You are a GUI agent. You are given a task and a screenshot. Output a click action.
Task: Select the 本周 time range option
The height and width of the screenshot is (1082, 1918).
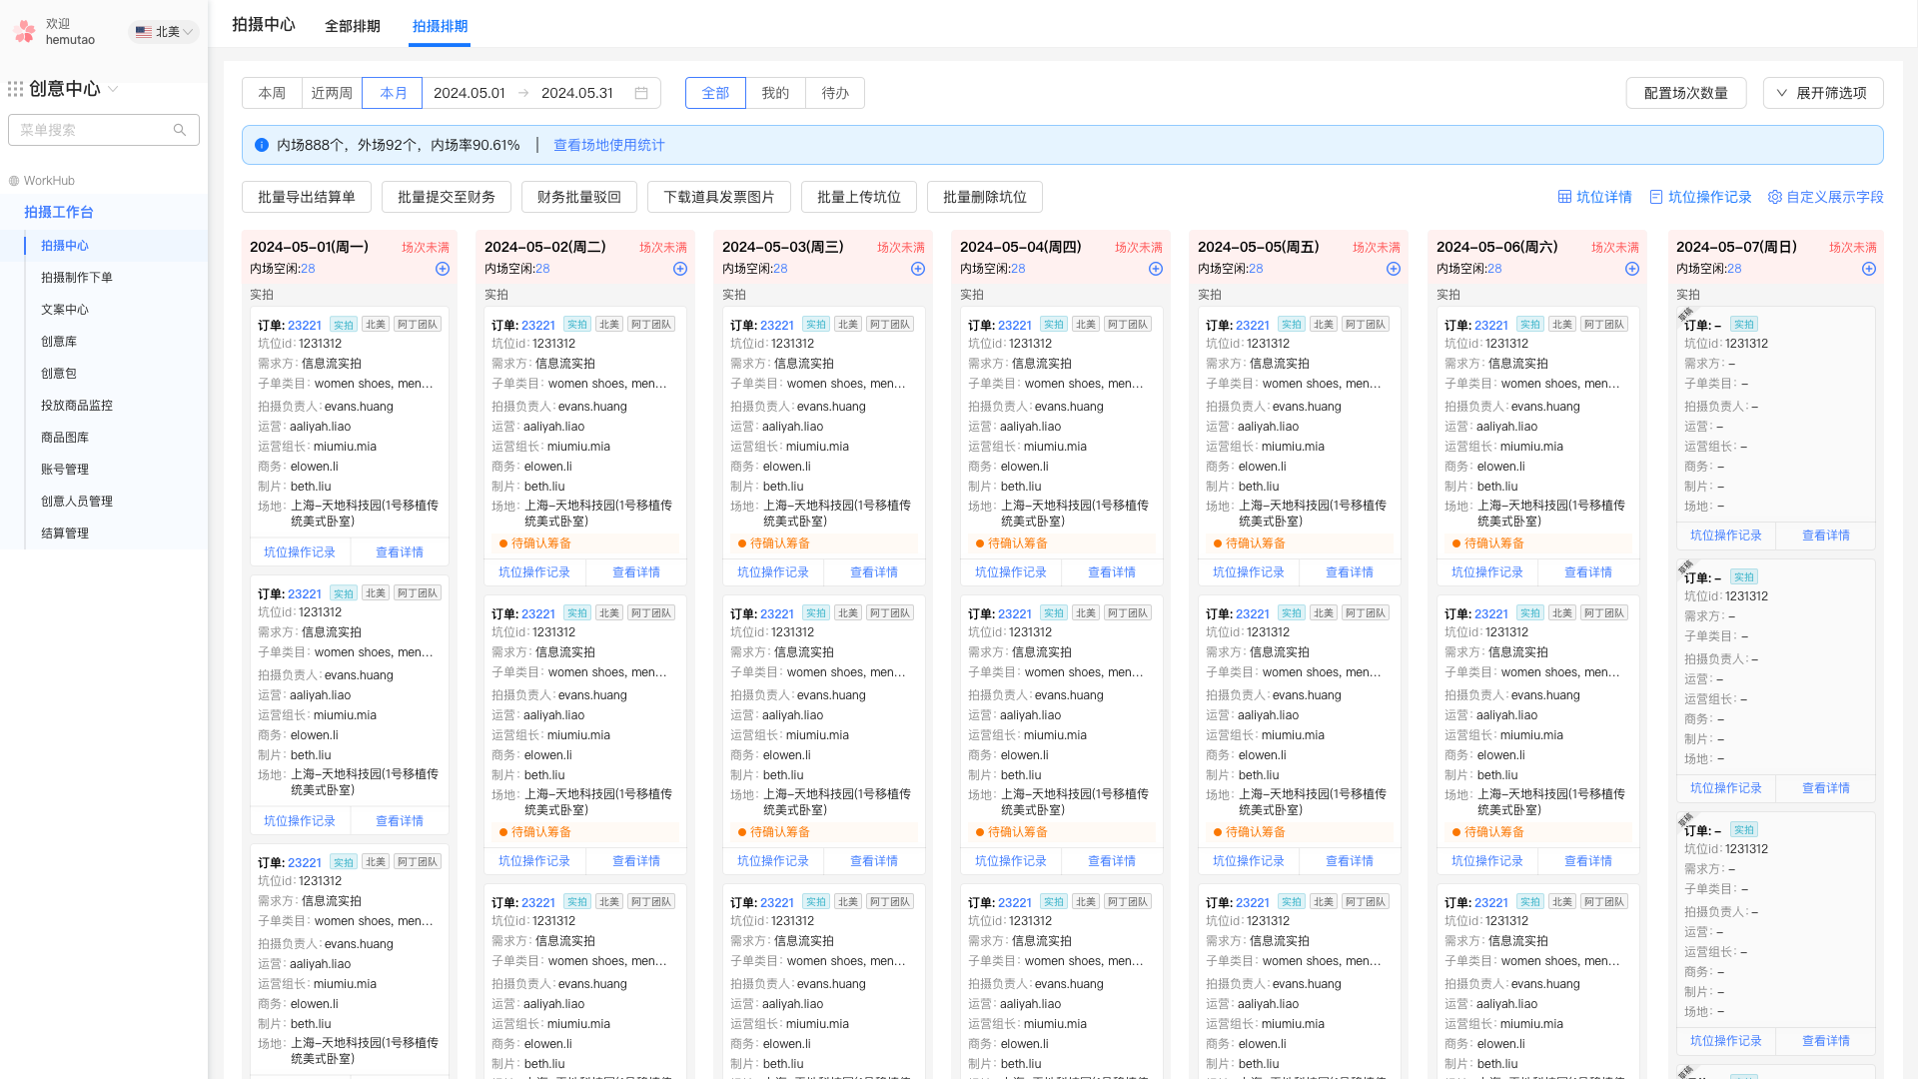[272, 93]
